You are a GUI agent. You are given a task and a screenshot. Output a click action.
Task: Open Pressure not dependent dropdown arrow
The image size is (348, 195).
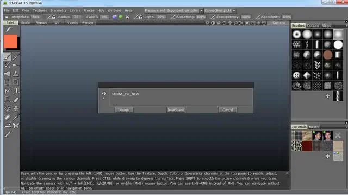[201, 10]
